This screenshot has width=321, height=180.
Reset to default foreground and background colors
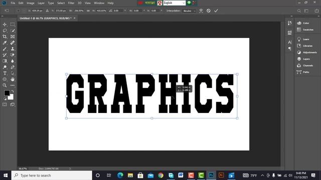click(x=5, y=99)
